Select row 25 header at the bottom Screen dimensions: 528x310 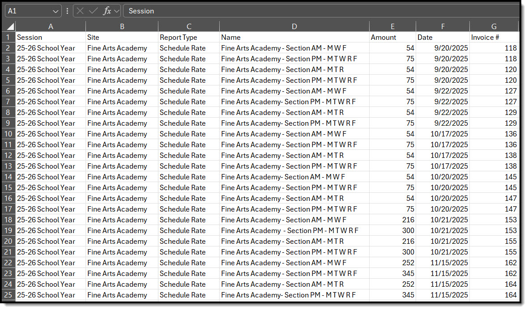pyautogui.click(x=9, y=295)
